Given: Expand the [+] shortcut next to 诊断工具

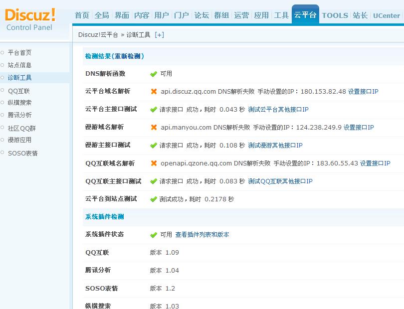Looking at the screenshot, I should coord(159,35).
